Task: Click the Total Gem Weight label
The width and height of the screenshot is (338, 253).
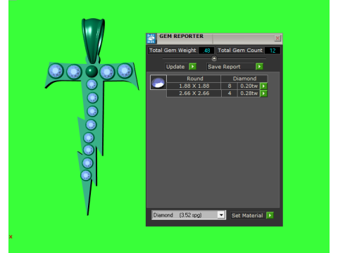Action: [173, 51]
